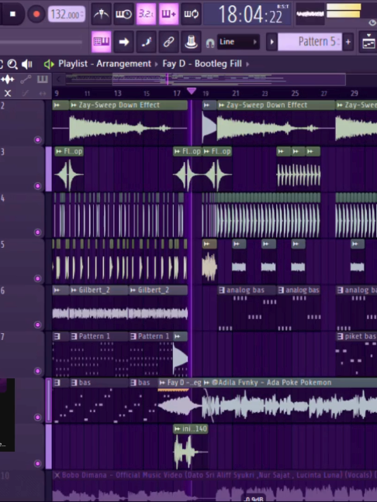The height and width of the screenshot is (502, 377).
Task: Click the red Record button
Action: (36, 14)
